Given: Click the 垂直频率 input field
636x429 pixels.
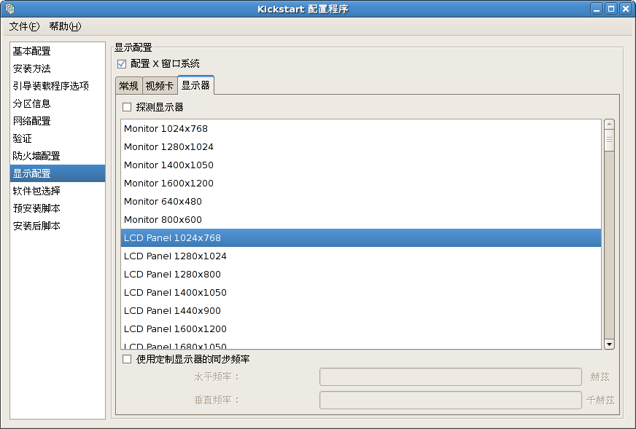Looking at the screenshot, I should click(451, 401).
